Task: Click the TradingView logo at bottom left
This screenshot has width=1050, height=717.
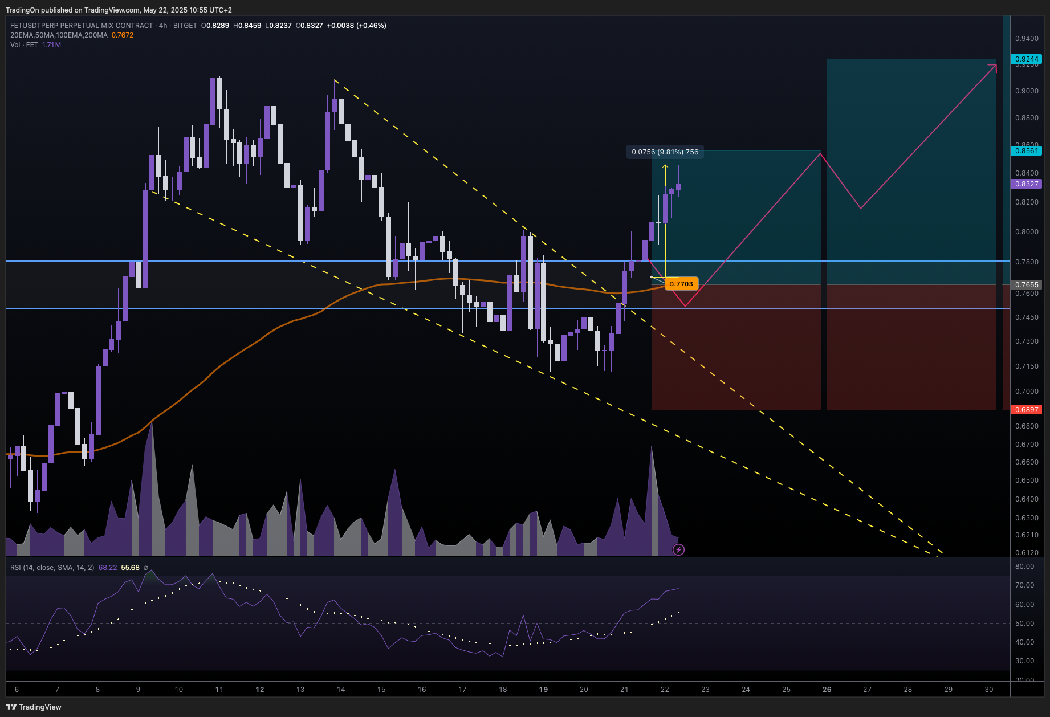Action: pyautogui.click(x=34, y=707)
